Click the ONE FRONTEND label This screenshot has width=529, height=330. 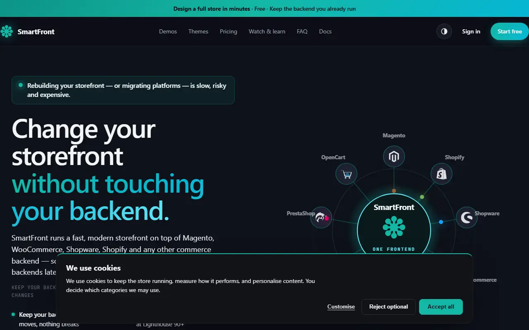(x=394, y=249)
